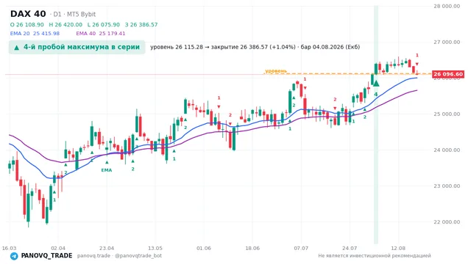Click the 22 000.00 price axis label
471x264 pixels.
click(x=447, y=221)
